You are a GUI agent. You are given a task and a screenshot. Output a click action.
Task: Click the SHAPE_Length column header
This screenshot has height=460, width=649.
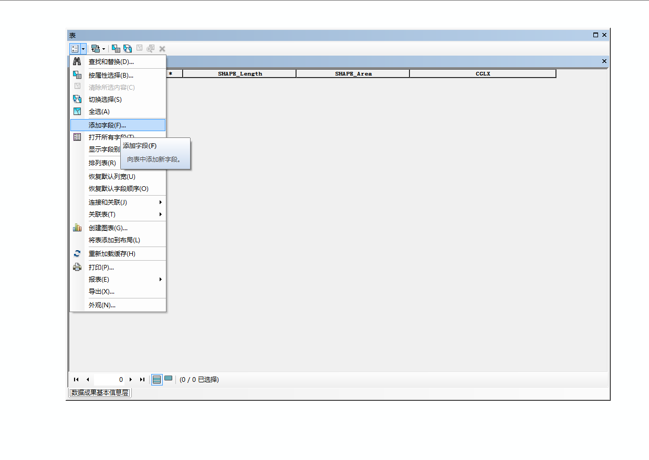[239, 73]
